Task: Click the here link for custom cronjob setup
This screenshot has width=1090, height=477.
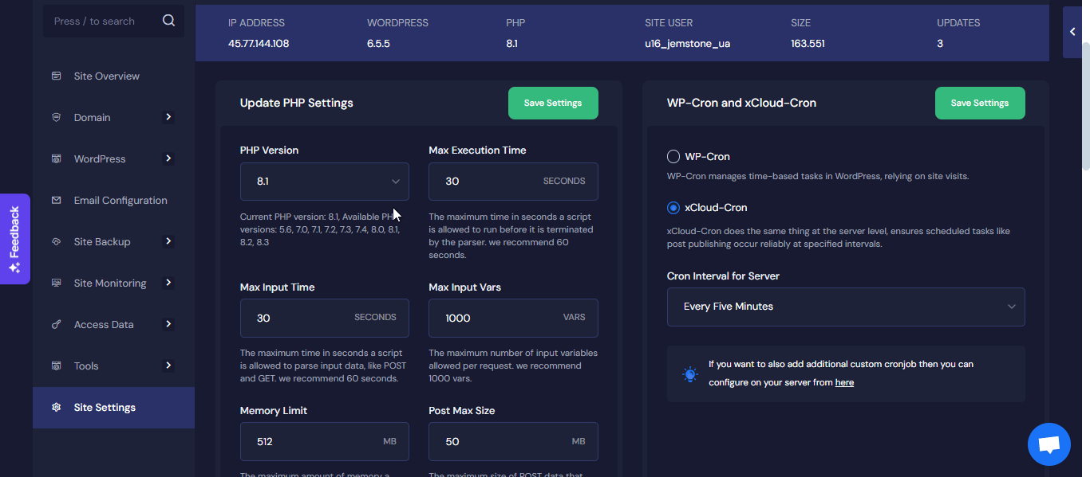Action: coord(844,382)
